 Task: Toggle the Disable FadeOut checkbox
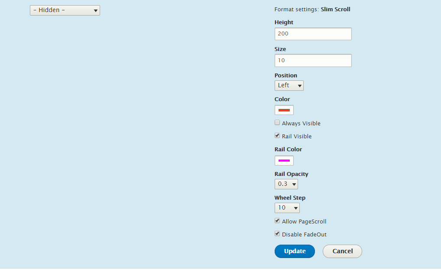[277, 234]
